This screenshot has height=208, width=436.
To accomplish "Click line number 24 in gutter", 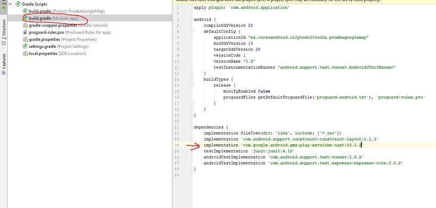I will click(177, 145).
